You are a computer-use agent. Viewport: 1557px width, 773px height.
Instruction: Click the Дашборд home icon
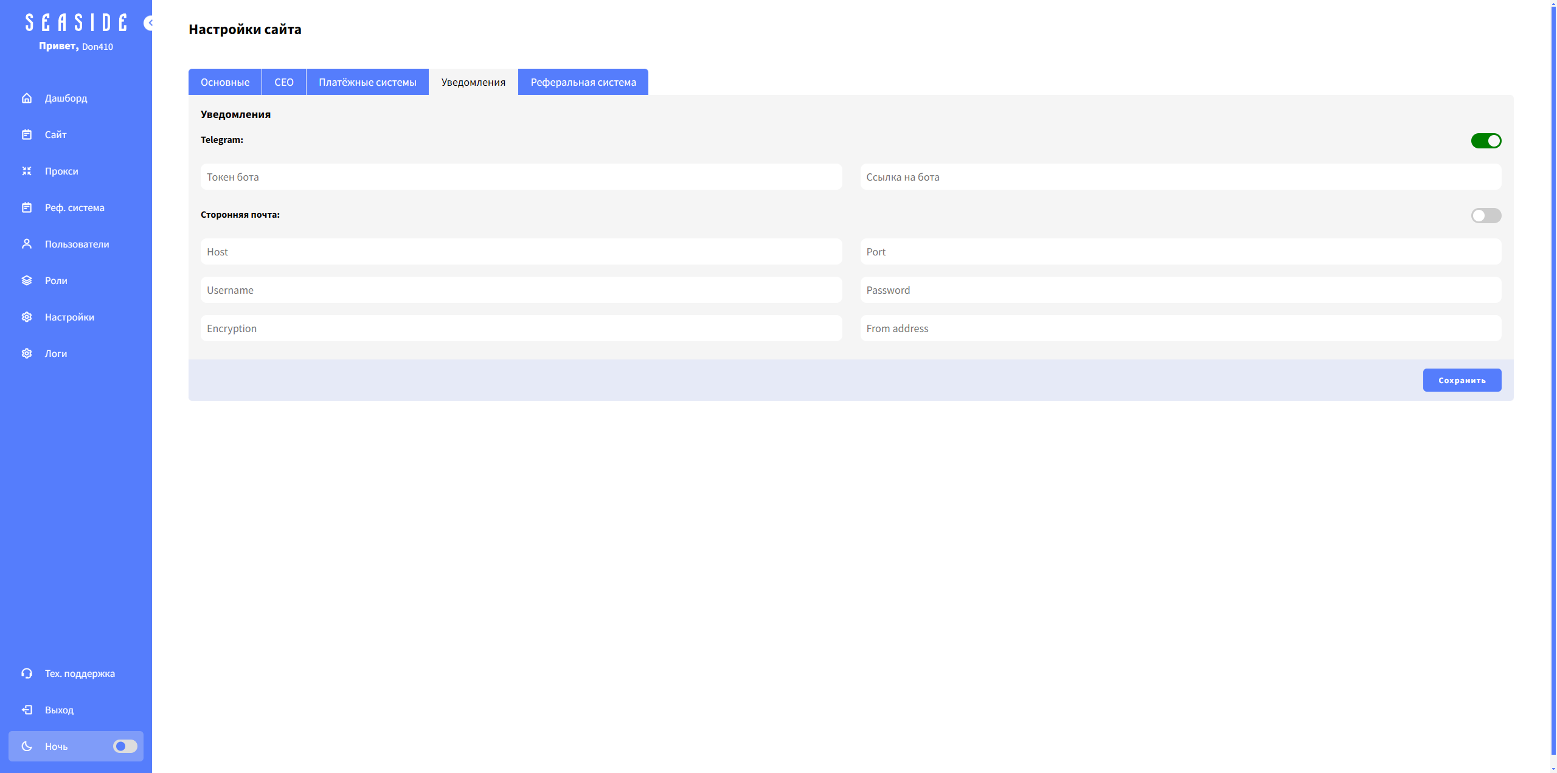tap(27, 98)
